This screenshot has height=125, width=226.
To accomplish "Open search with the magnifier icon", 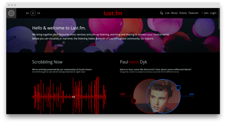I will click(x=161, y=13).
